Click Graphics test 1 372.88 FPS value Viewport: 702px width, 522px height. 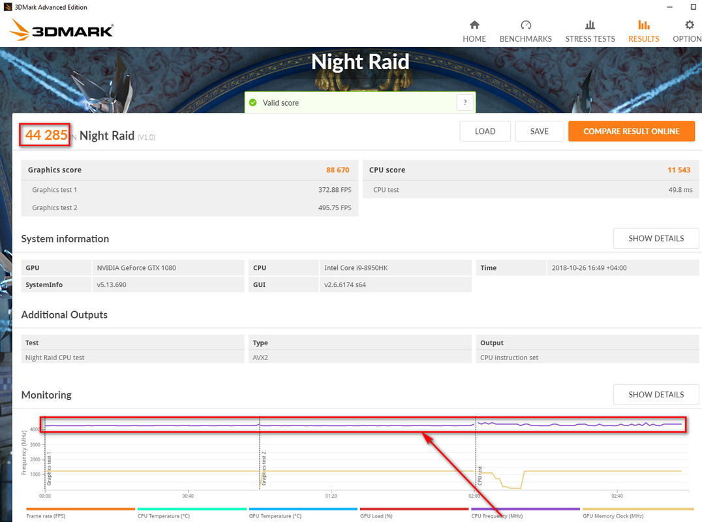335,190
